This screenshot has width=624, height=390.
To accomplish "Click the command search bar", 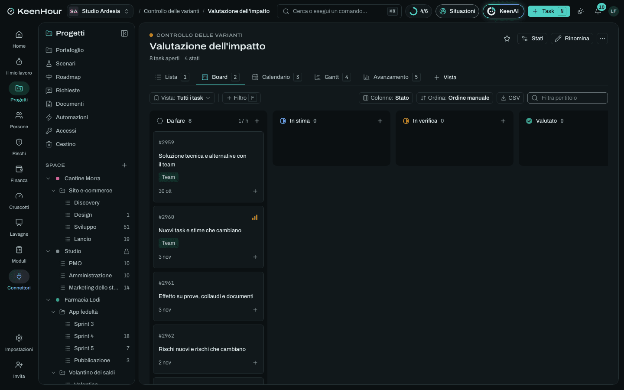I will click(339, 11).
